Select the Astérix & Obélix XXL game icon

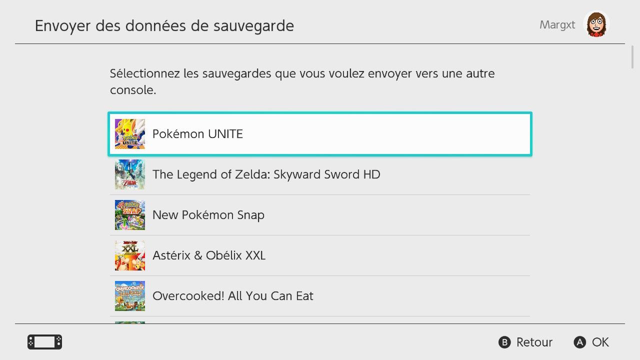[130, 255]
